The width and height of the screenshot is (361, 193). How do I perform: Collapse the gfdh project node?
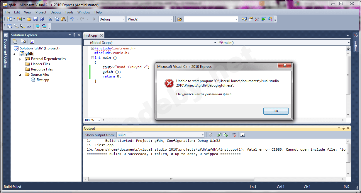pos(15,54)
